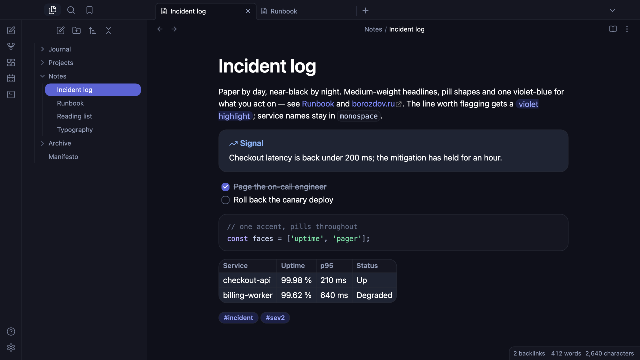The height and width of the screenshot is (360, 640).
Task: Open the search magnifier icon
Action: (71, 10)
